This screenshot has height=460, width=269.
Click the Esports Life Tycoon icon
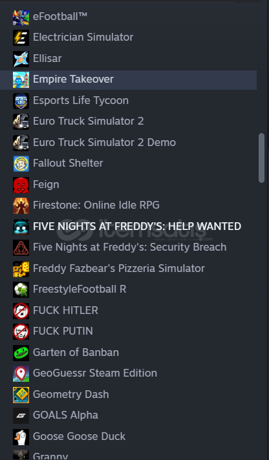pos(21,101)
